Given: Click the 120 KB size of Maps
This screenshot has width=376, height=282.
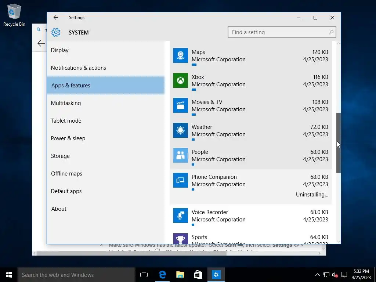Looking at the screenshot, I should coord(320,52).
